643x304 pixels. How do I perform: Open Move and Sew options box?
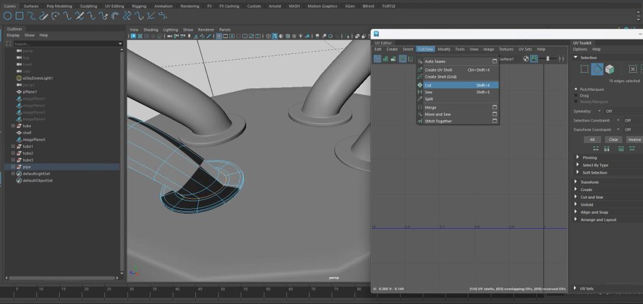tap(495, 114)
